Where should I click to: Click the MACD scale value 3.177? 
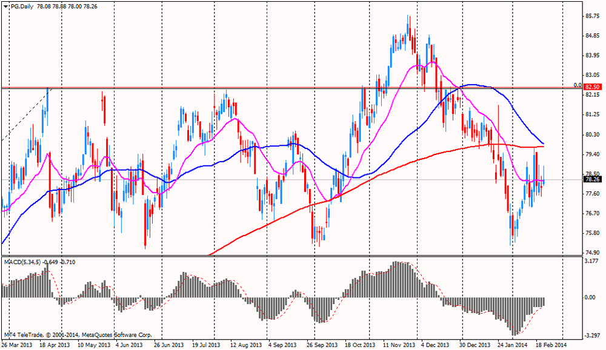pyautogui.click(x=592, y=261)
